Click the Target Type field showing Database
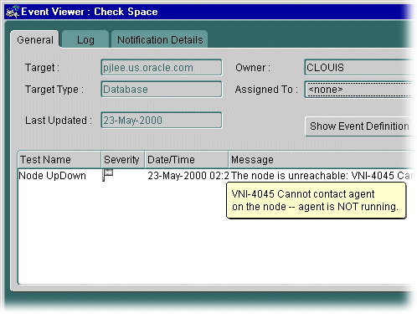Viewport: 417px width, 314px height. coord(162,90)
